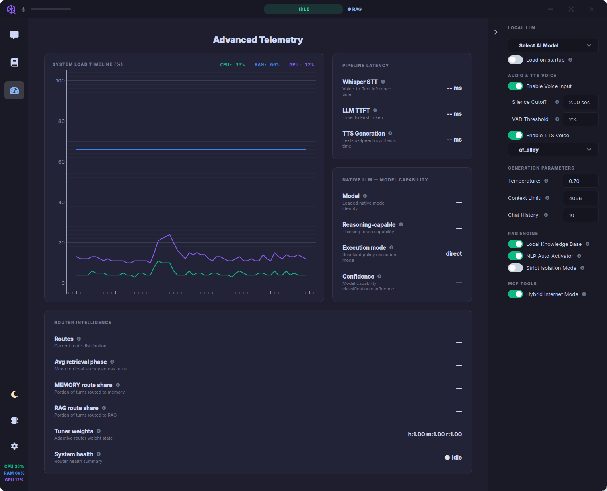Turn on Strict Isolation Mode
Image resolution: width=607 pixels, height=491 pixels.
coord(516,268)
